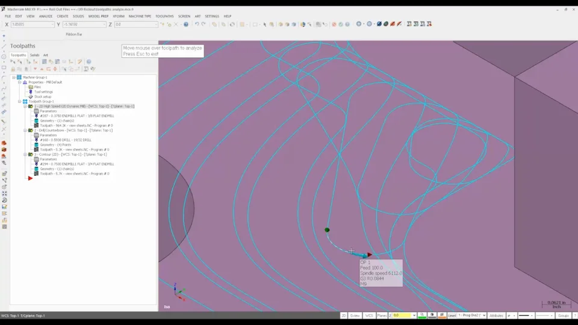Click the blue help icon beside Z field
The width and height of the screenshot is (578, 325).
[186, 25]
